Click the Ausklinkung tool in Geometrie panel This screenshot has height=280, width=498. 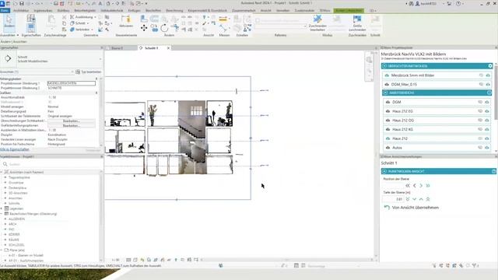82,17
